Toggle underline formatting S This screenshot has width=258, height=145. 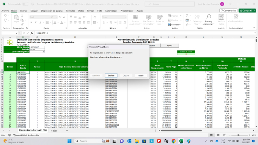40,22
